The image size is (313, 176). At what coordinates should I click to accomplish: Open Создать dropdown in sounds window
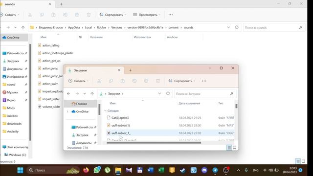10,15
